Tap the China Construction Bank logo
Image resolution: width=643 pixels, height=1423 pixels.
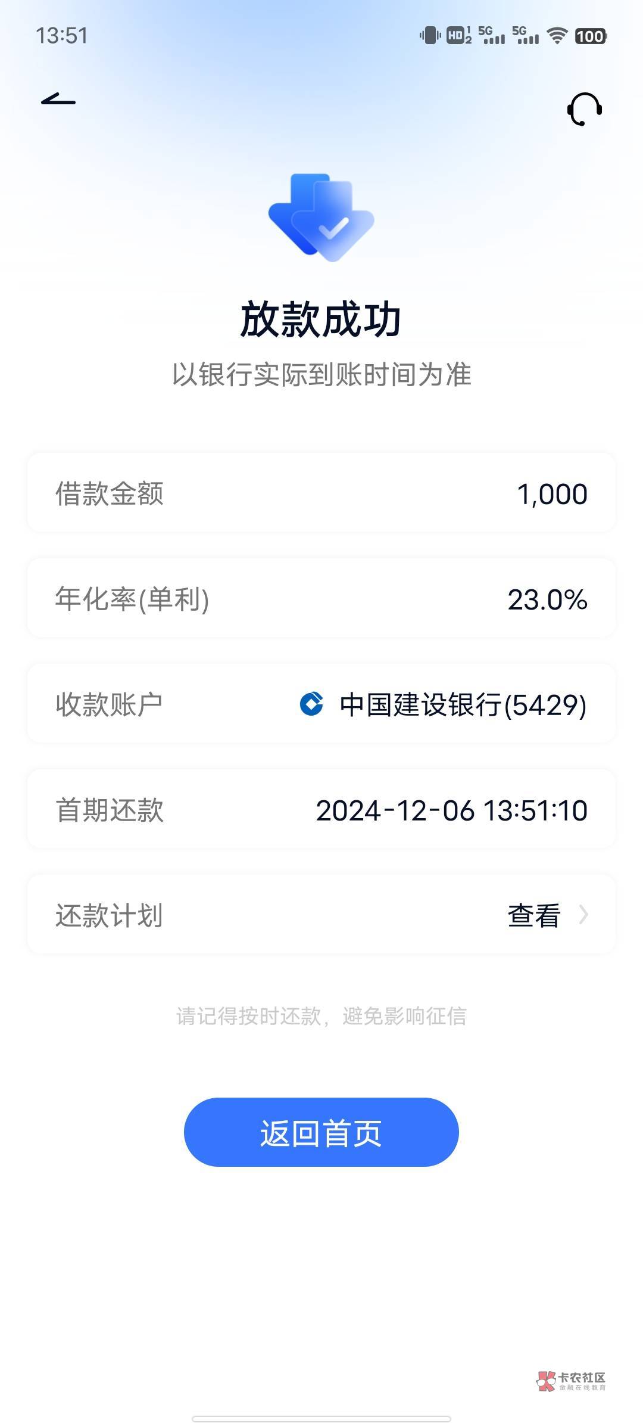pos(311,704)
